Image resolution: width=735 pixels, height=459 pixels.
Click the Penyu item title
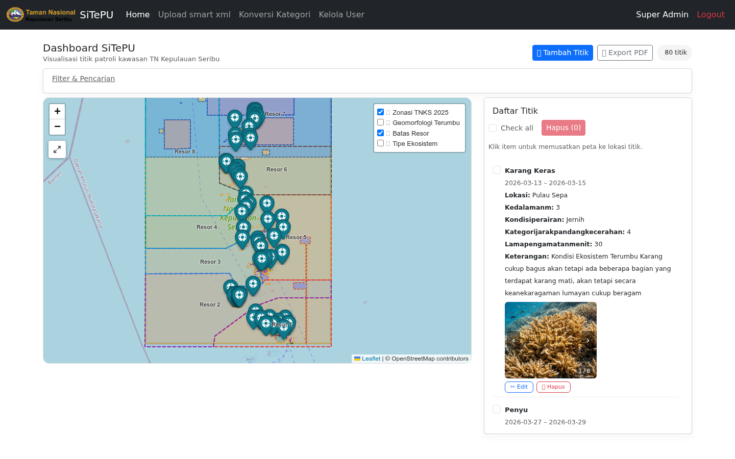coord(516,410)
